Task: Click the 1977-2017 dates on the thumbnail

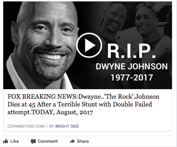Action: [x=132, y=78]
